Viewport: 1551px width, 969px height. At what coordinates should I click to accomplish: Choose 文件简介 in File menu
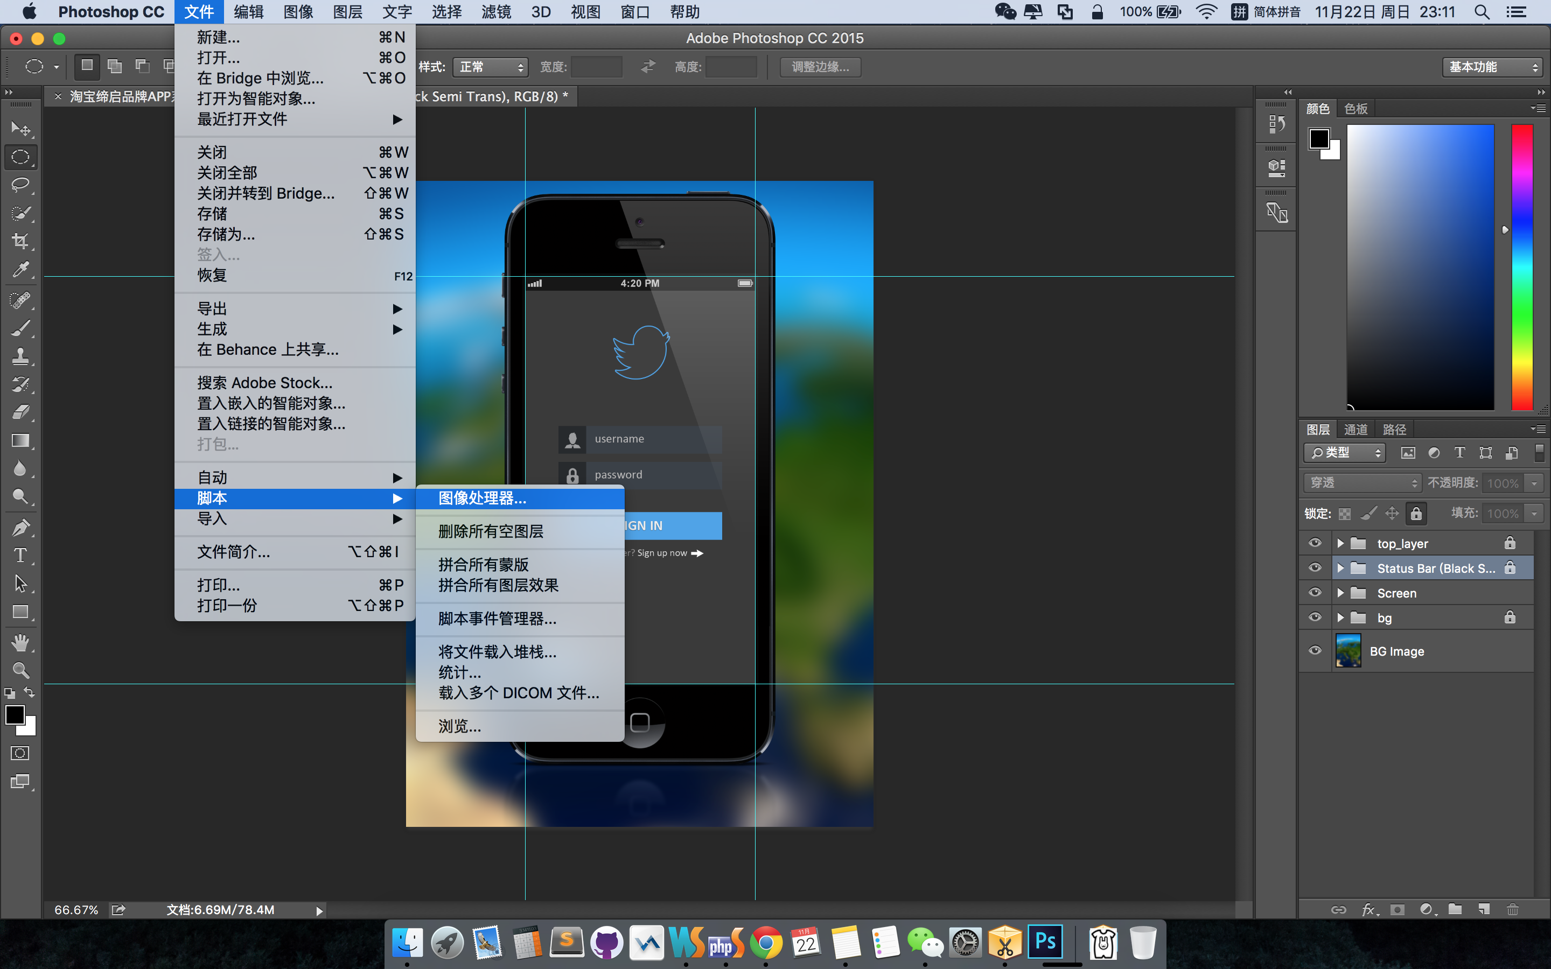coord(295,552)
